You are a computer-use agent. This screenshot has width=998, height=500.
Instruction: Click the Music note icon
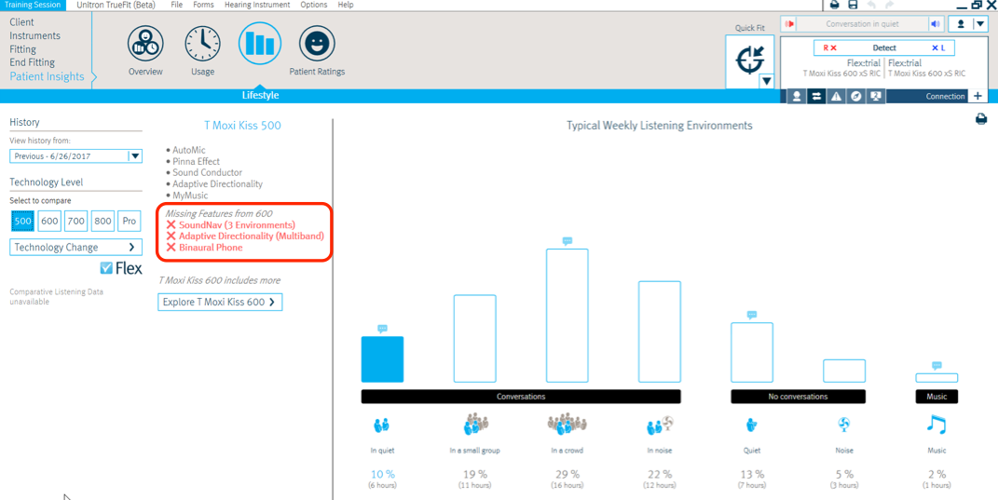pyautogui.click(x=936, y=425)
